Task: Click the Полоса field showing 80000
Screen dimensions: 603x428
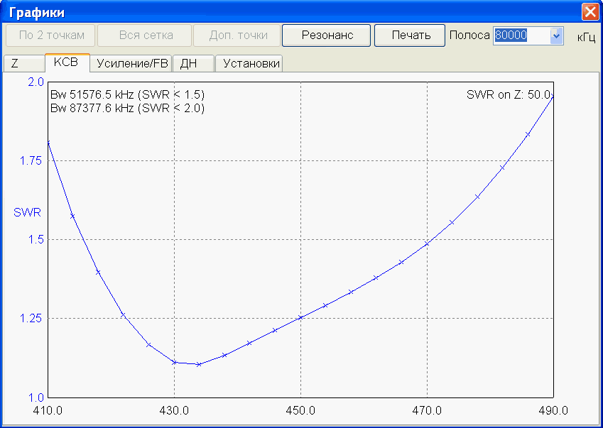Action: click(x=521, y=35)
